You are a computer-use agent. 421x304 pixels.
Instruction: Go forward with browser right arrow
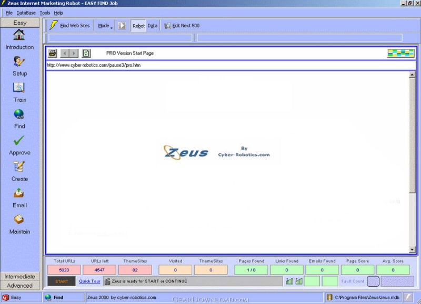[x=74, y=53]
